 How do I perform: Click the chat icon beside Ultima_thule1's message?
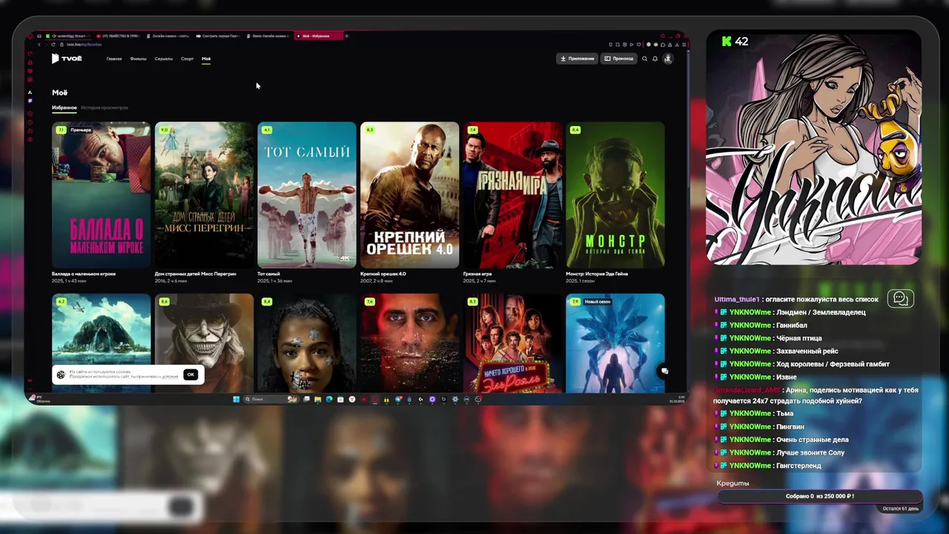[x=900, y=298]
